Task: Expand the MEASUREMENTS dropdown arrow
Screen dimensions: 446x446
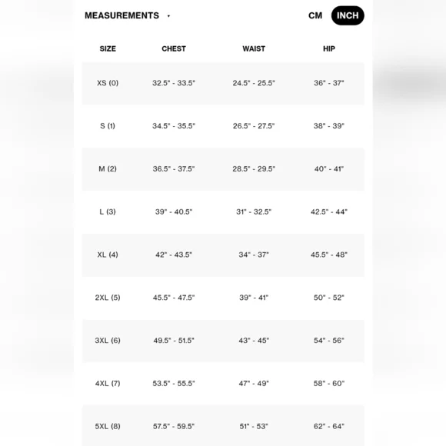Action: coord(168,16)
